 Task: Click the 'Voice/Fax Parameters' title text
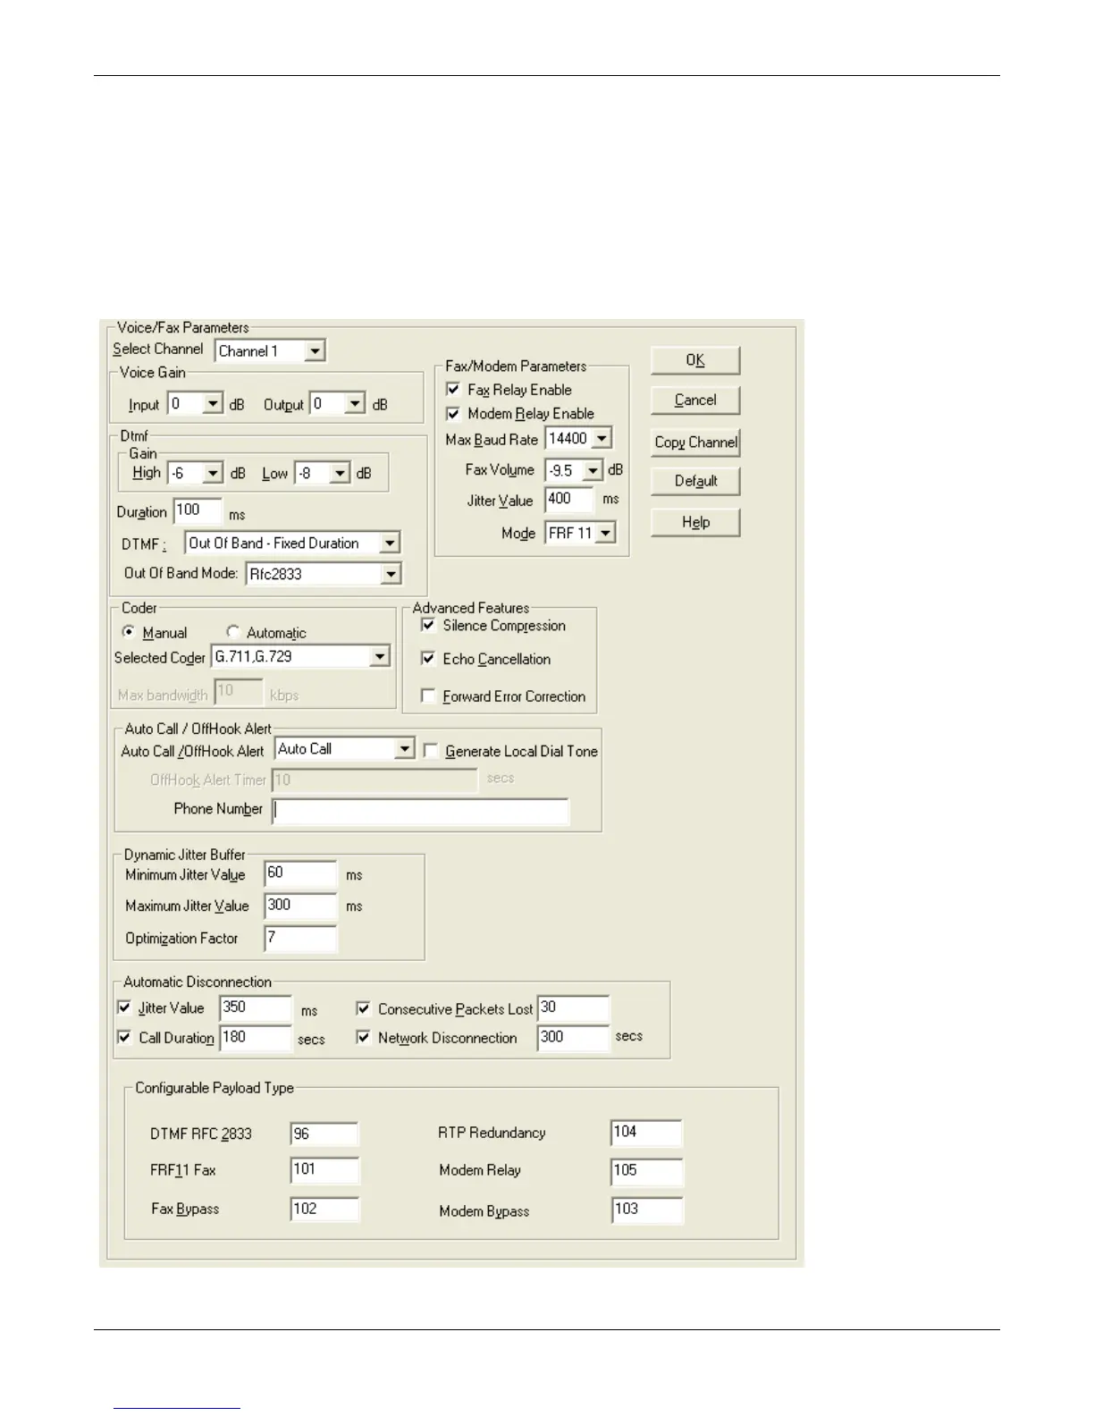point(183,327)
